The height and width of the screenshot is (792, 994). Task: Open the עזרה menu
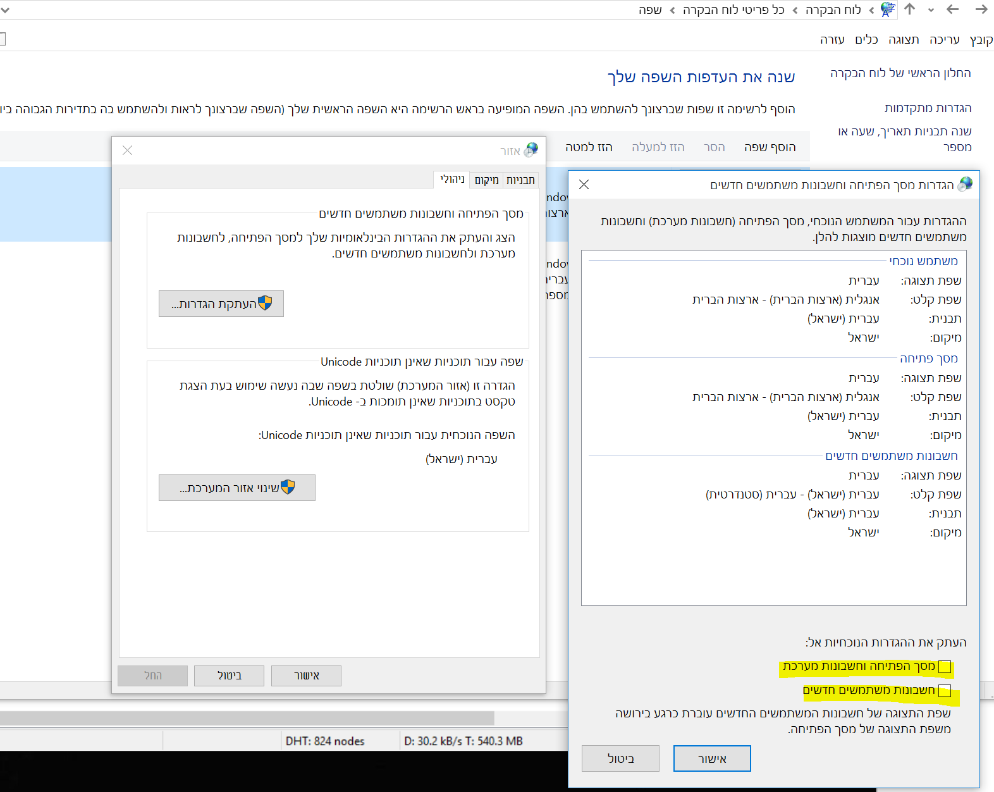(832, 40)
